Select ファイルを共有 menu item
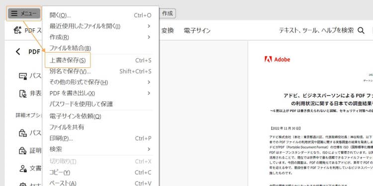Viewport: 373px width, 186px height. coord(100,127)
